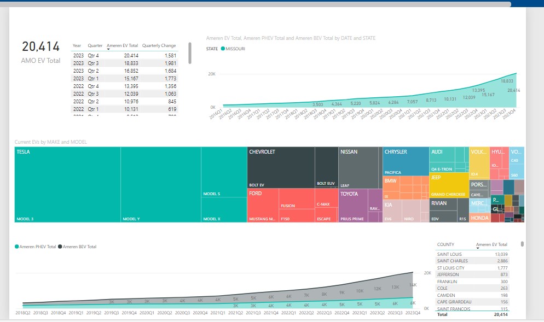Select the Tesla Model 3 treemap tile
The image size is (544, 322).
click(67, 186)
